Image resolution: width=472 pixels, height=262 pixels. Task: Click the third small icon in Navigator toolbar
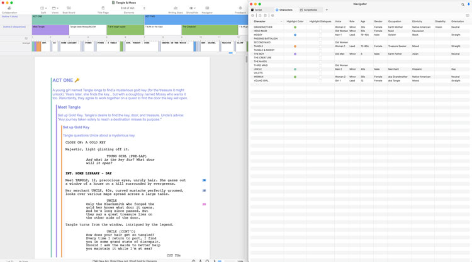[x=265, y=15]
